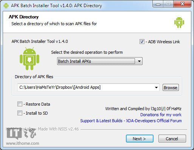Minimize the APK Batch Installer window

[158, 4]
